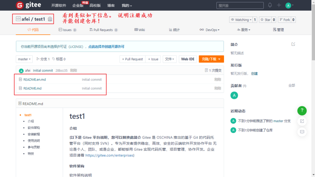Screen dimensions: 315x177
Task: Click the create open-source license link
Action: (x=106, y=47)
